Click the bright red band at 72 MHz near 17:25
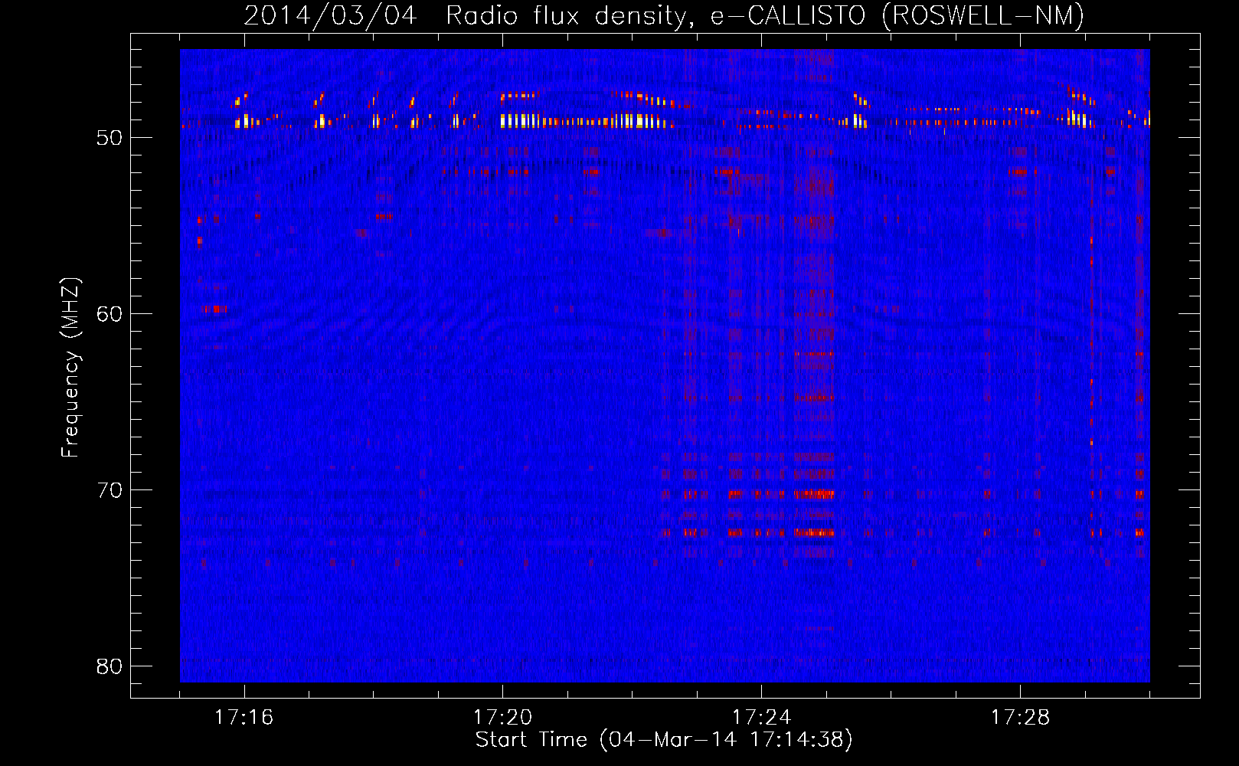The image size is (1239, 766). coord(814,532)
